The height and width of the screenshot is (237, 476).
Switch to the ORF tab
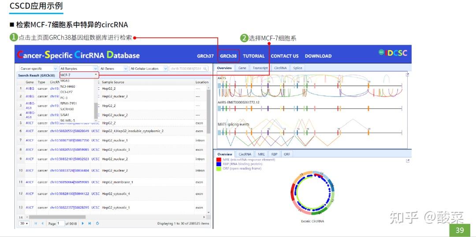click(x=287, y=154)
